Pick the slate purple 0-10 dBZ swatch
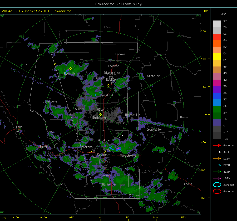The width and height of the screenshot is (237, 221). (217, 122)
